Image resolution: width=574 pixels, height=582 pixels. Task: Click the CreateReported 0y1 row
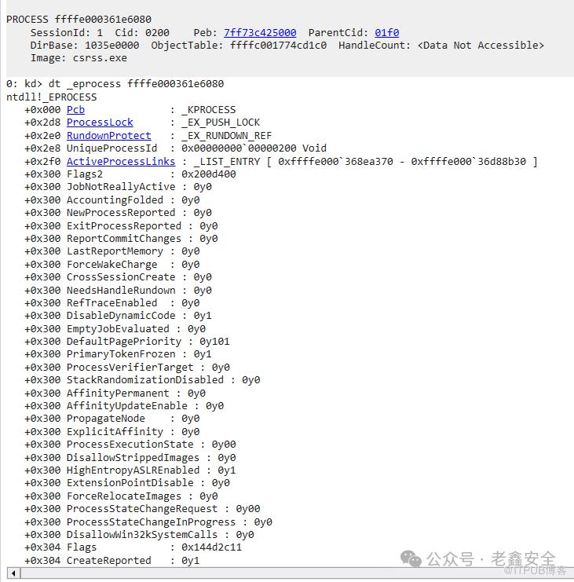point(112,561)
